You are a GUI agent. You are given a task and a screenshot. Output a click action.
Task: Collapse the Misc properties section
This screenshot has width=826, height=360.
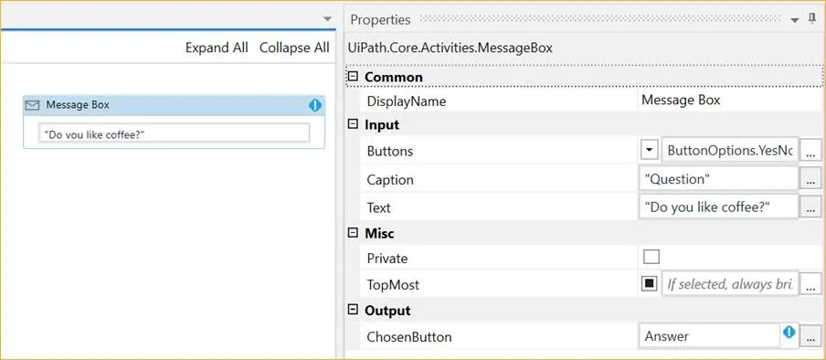[353, 232]
